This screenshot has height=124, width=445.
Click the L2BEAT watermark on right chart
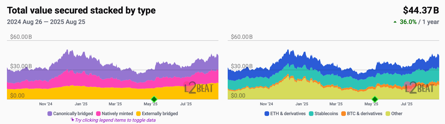click(x=419, y=88)
